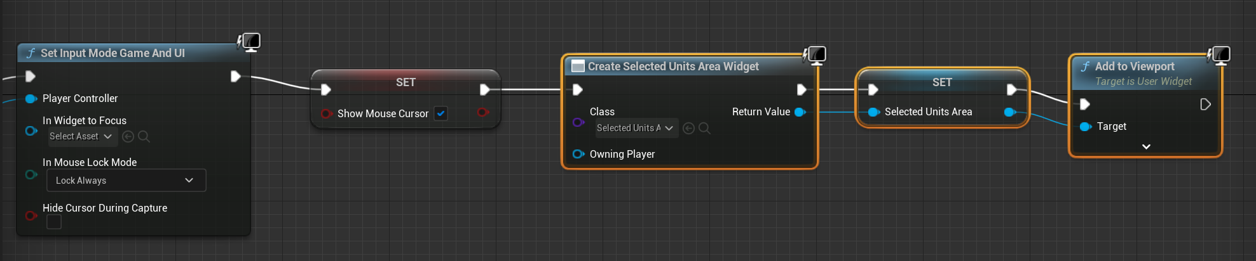Image resolution: width=1256 pixels, height=261 pixels.
Task: Click Selected Units Area input pin
Action: [874, 112]
